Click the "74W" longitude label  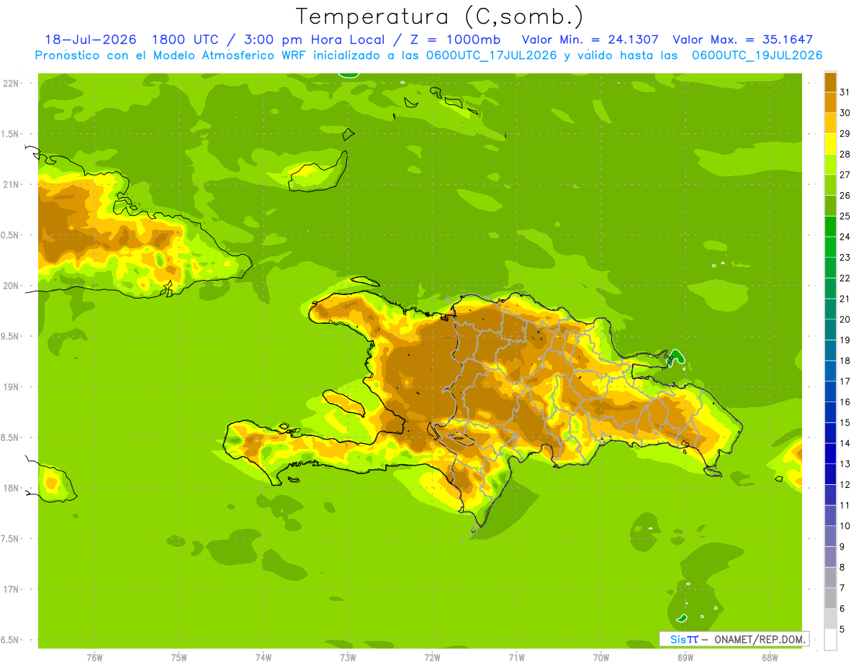(x=263, y=657)
